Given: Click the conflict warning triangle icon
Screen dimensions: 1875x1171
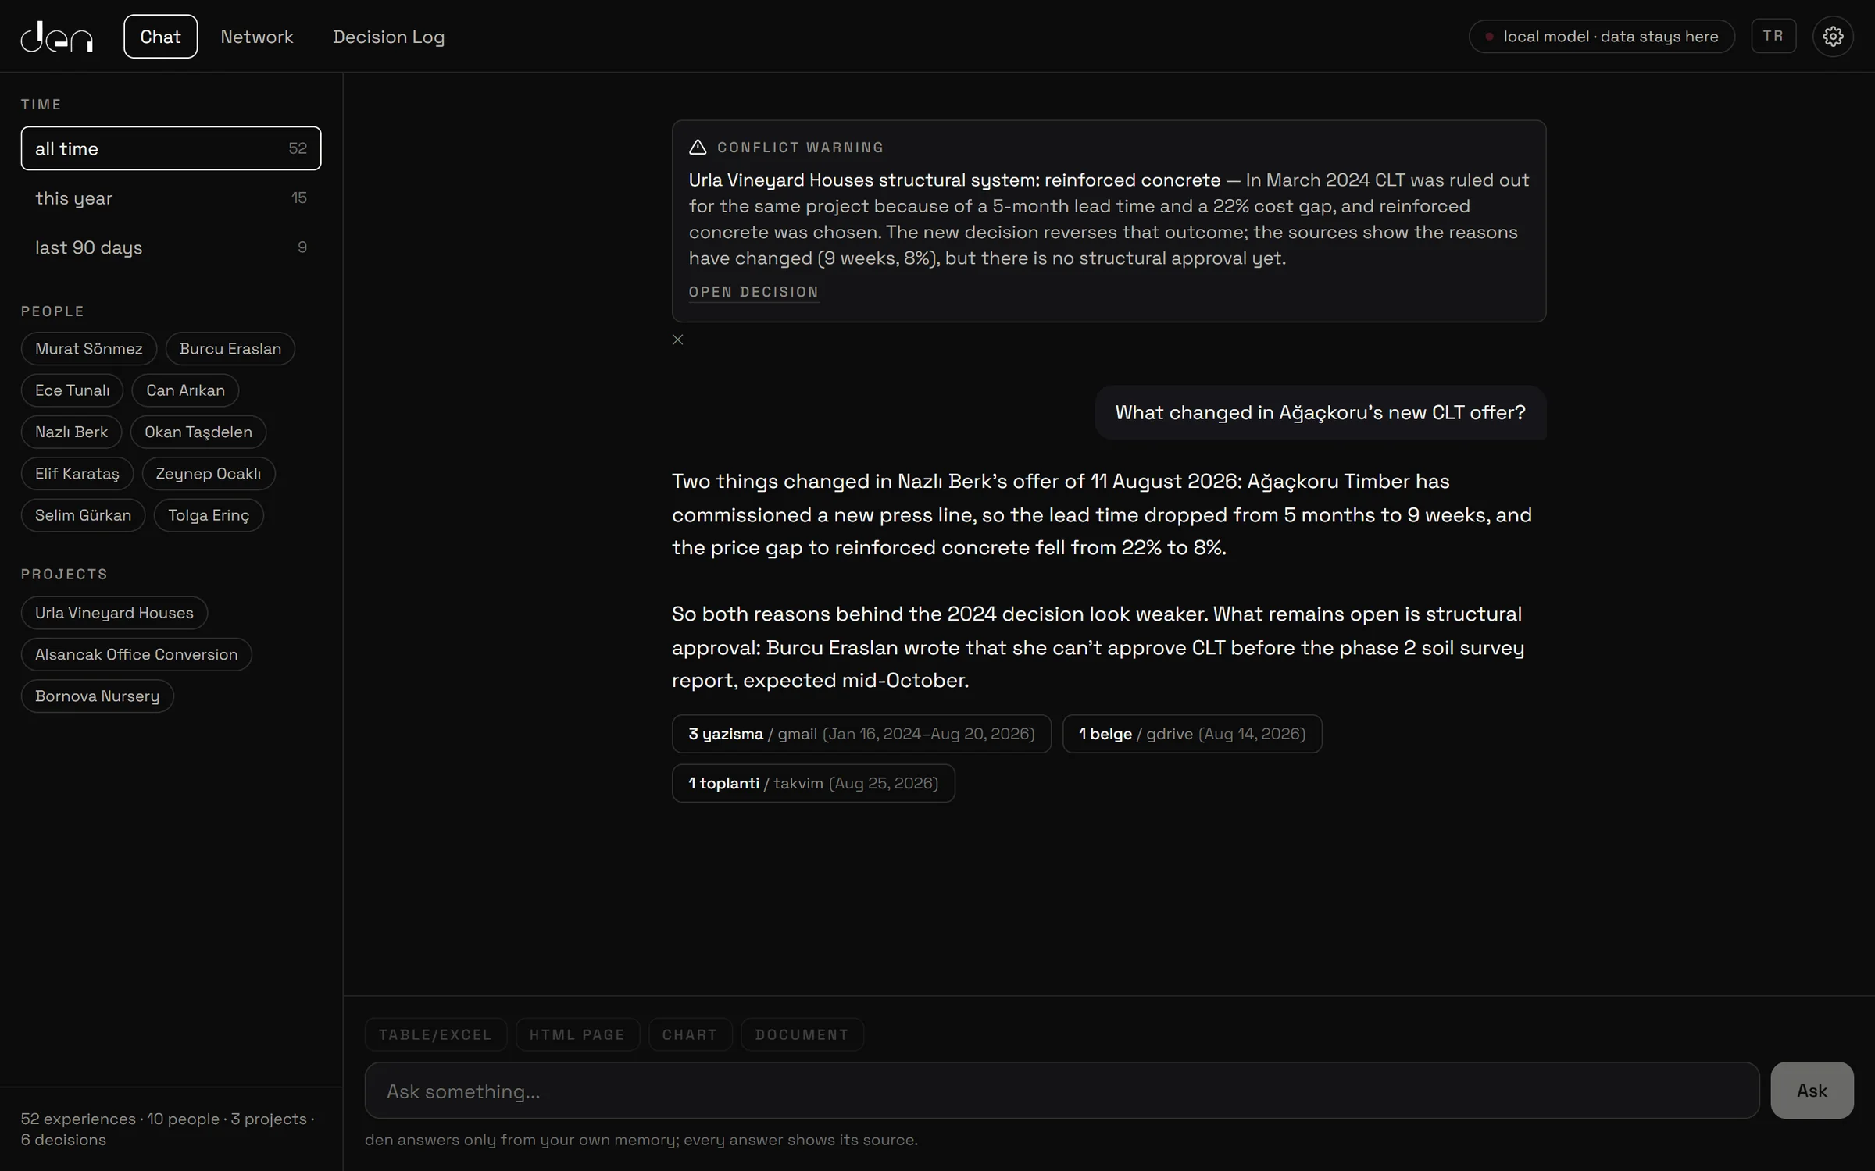Looking at the screenshot, I should 698,147.
